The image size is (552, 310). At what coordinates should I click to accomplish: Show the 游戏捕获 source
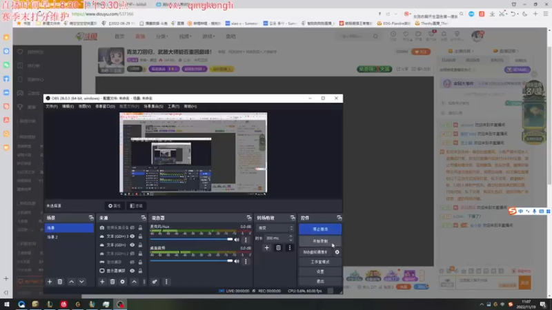[132, 262]
